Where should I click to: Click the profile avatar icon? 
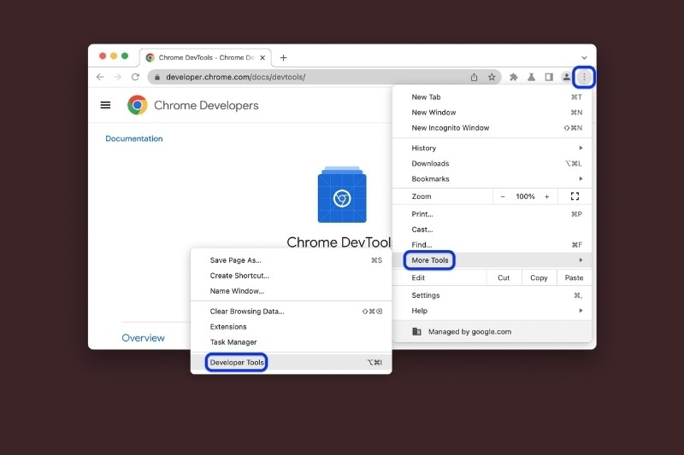[x=566, y=77]
